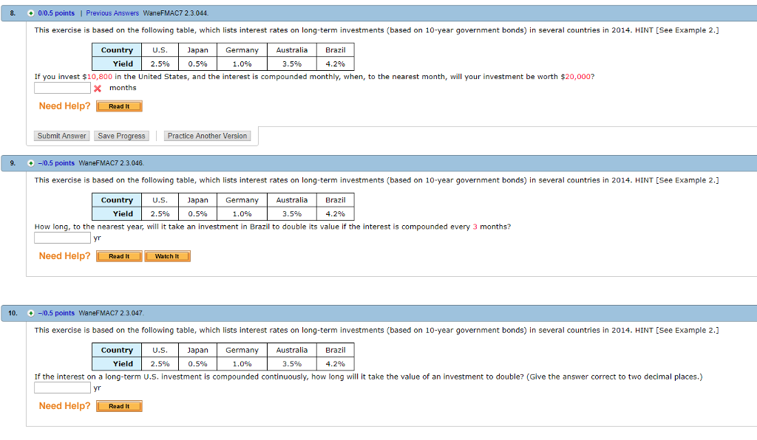Open Read It help for question 10
Viewport: 757px width, 440px height.
(118, 405)
